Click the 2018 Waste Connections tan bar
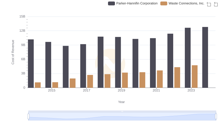The width and height of the screenshot is (221, 127). click(x=107, y=81)
